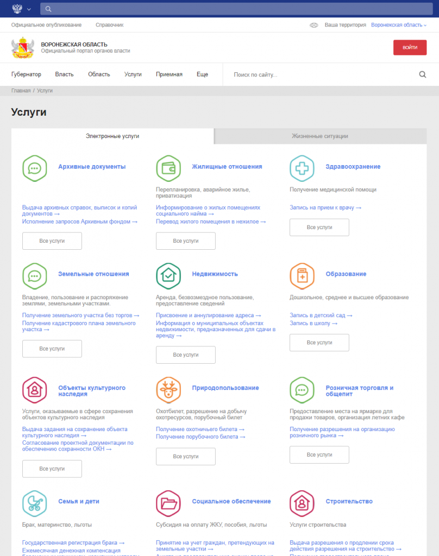The image size is (439, 556).
Task: Open the Губернатор menu item
Action: tap(26, 74)
